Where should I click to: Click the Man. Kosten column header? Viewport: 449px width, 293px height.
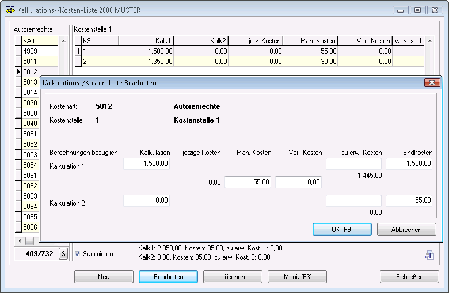click(310, 40)
